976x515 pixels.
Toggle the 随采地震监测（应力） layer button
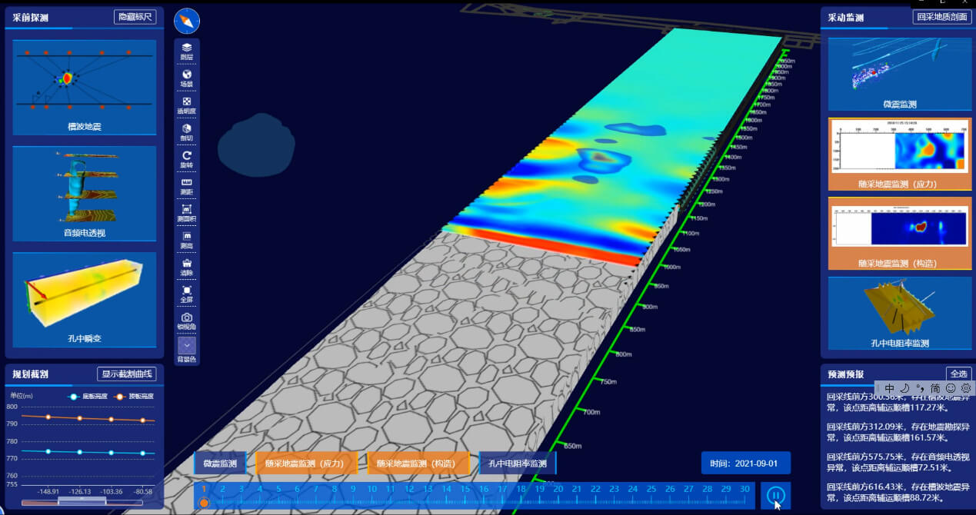pyautogui.click(x=307, y=463)
